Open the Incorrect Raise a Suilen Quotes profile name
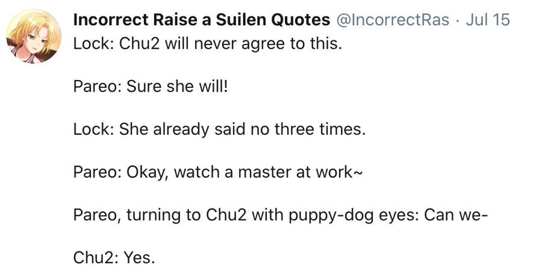 [201, 20]
